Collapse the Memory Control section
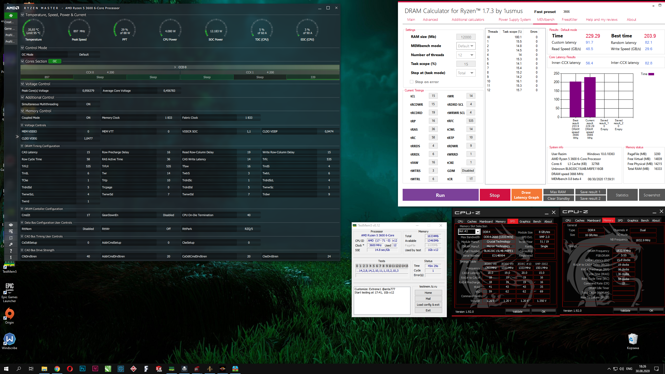 (x=23, y=111)
